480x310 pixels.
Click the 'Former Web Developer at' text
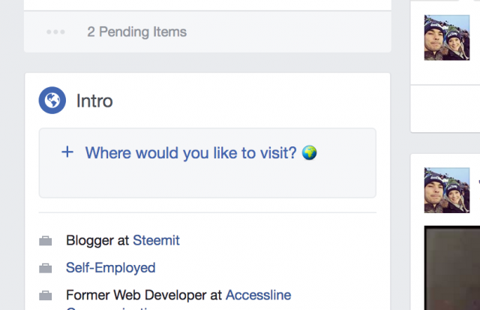pyautogui.click(x=144, y=295)
